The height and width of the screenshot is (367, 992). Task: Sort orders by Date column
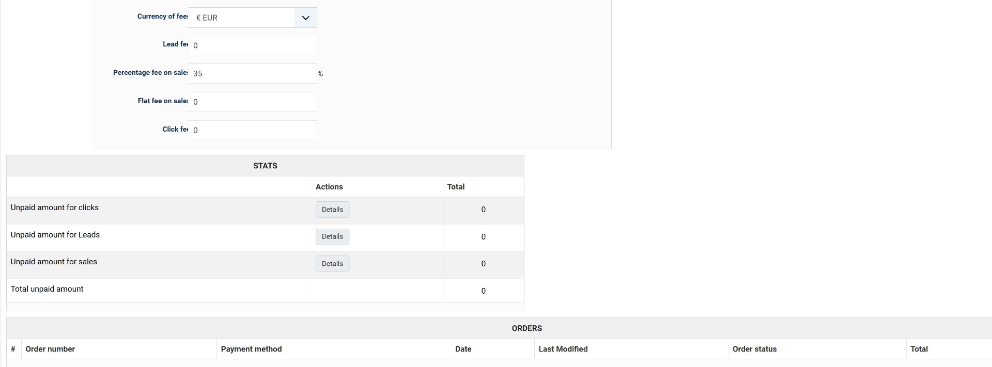[463, 349]
